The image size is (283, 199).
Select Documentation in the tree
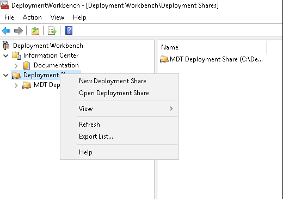pyautogui.click(x=56, y=65)
